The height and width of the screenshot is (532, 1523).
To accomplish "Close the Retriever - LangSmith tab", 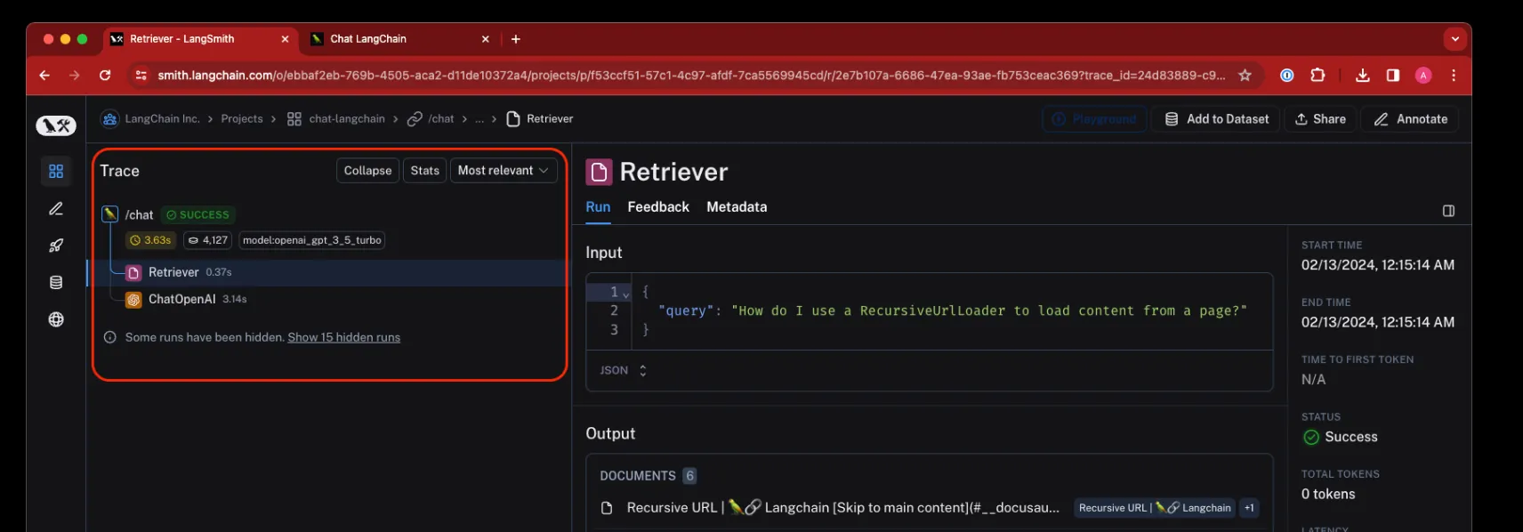I will [285, 39].
